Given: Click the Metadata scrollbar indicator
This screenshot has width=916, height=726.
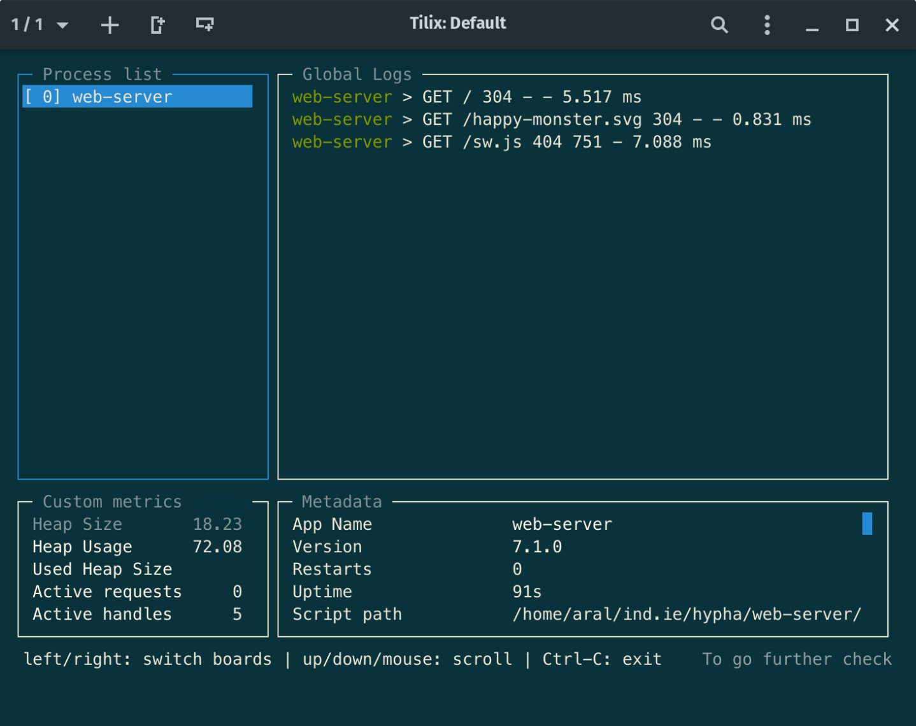Looking at the screenshot, I should click(x=867, y=523).
